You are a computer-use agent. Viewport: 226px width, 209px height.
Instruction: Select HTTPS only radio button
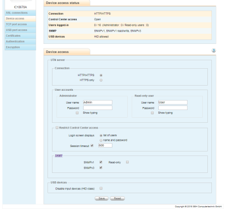click(101, 80)
